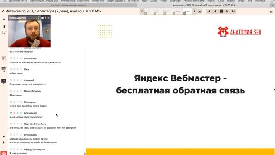Screen dimensions: 275x155
Task: Click the stop square in slide controls
Action: tap(221, 11)
